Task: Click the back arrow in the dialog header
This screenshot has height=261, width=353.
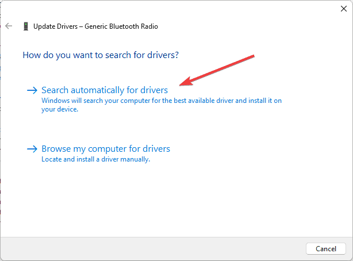Action: pos(9,26)
